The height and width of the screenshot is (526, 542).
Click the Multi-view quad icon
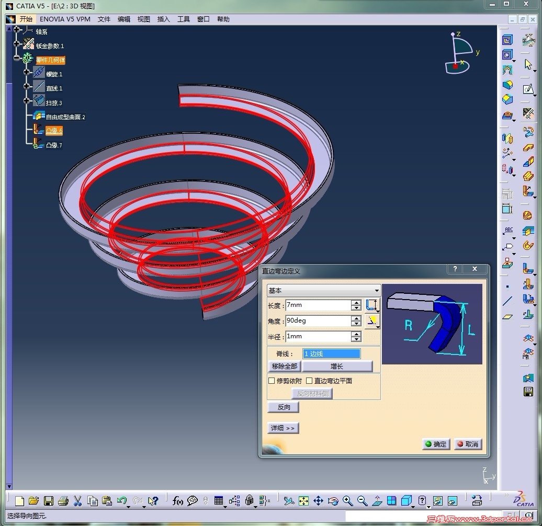391,500
